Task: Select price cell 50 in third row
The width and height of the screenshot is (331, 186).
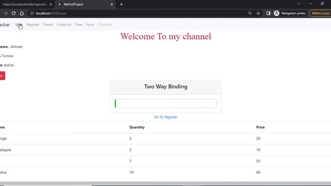Action: pos(258,161)
